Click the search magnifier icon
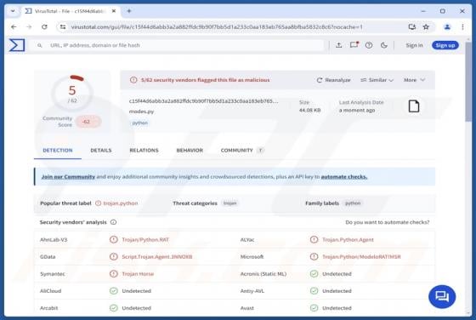This screenshot has width=476, height=320. [40, 45]
